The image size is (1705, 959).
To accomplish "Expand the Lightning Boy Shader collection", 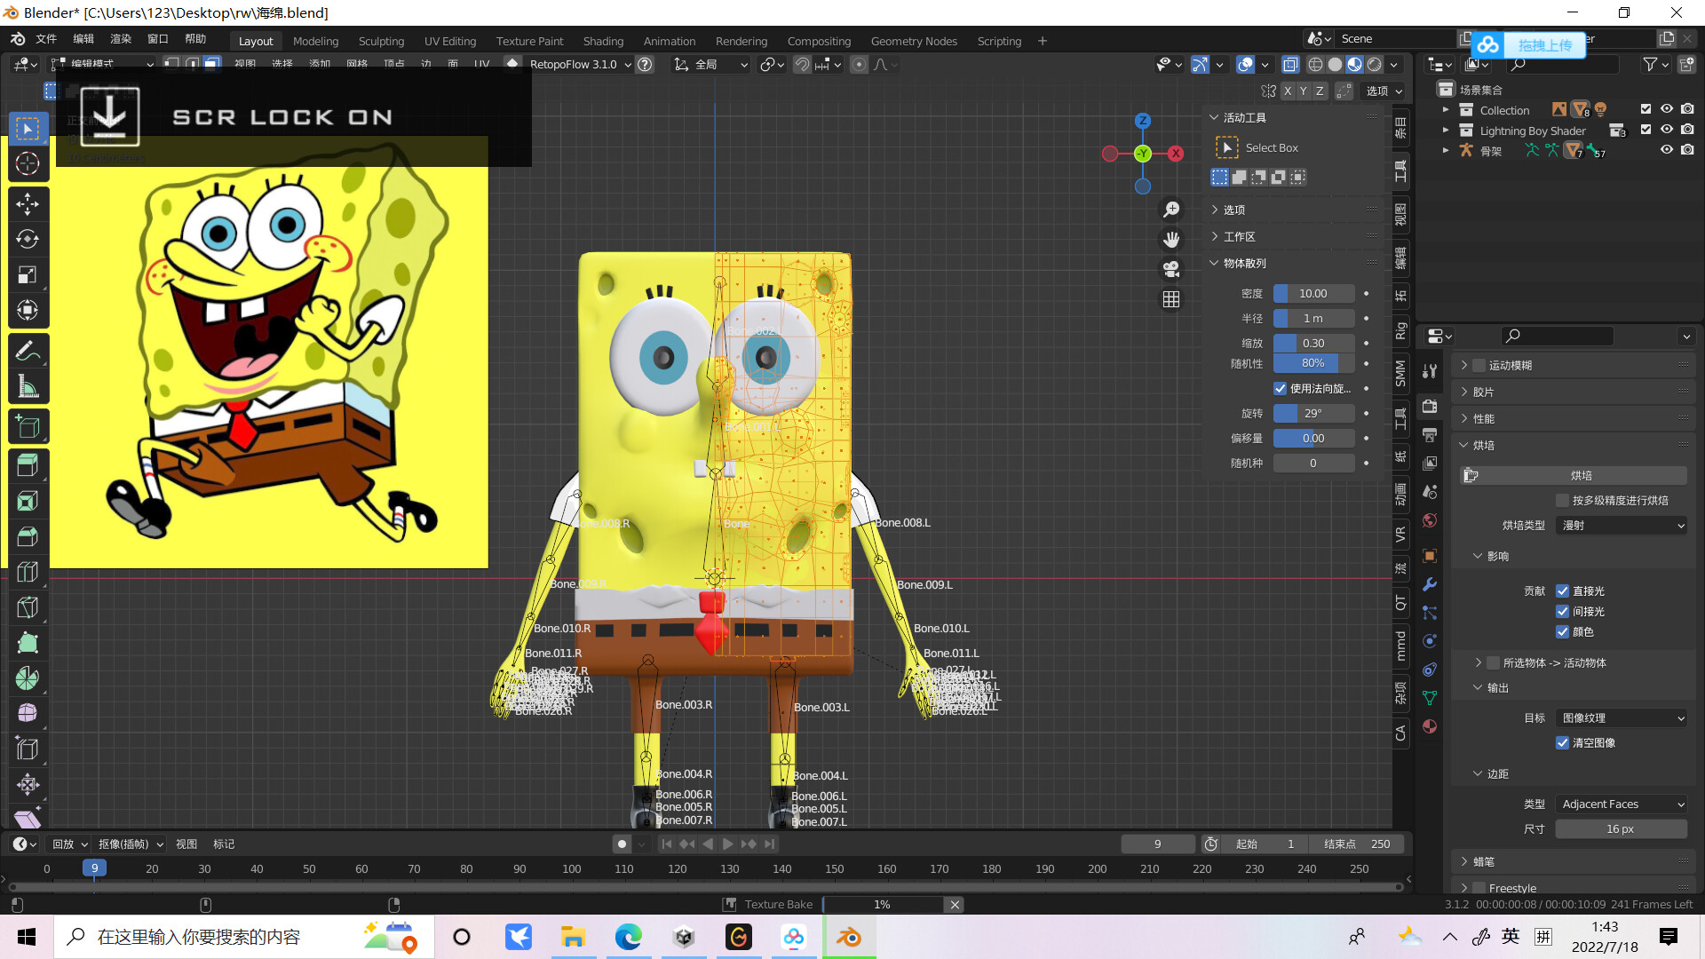I will 1446,131.
